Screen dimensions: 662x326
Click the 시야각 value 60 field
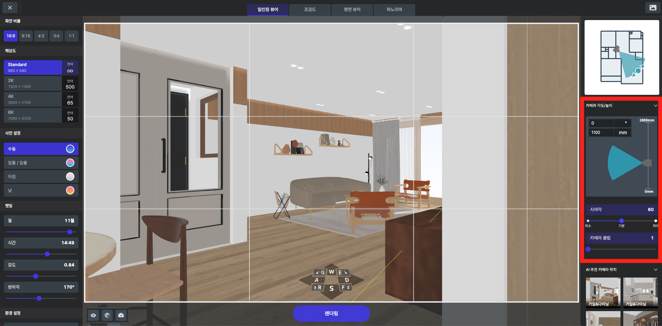click(622, 209)
